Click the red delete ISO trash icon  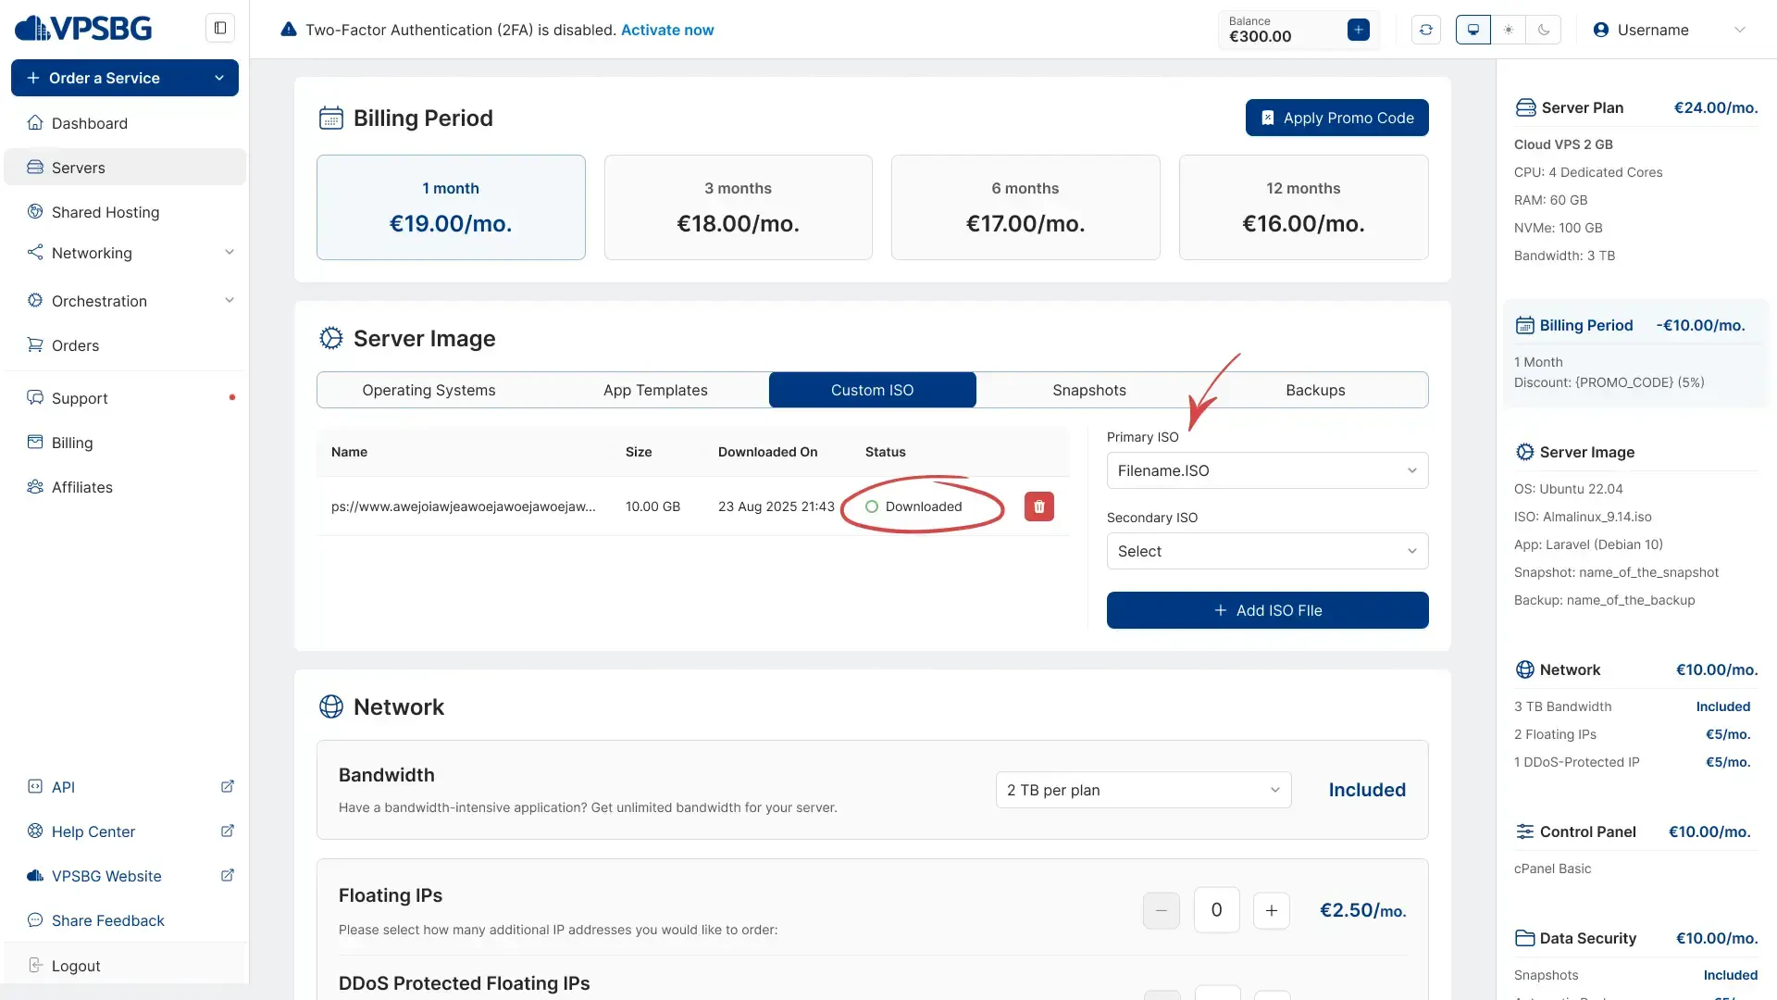tap(1038, 506)
